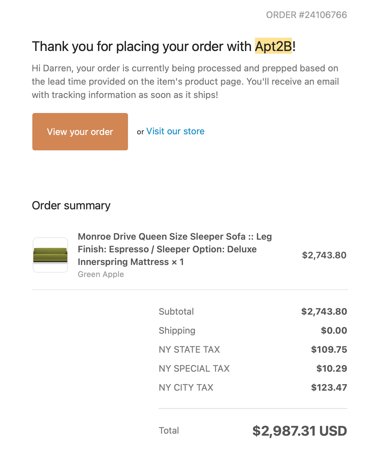
Task: Click the Subtotal label
Action: (x=176, y=312)
